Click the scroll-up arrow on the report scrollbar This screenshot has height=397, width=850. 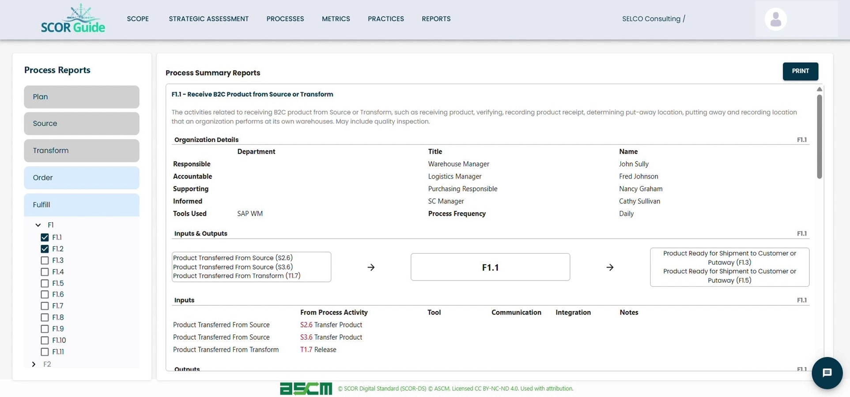point(820,89)
